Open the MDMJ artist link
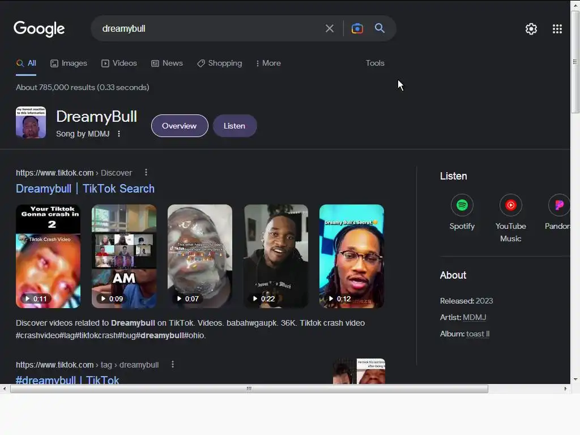 coord(475,317)
